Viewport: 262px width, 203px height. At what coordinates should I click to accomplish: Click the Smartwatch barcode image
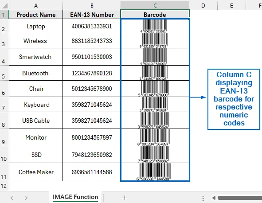tap(154, 57)
